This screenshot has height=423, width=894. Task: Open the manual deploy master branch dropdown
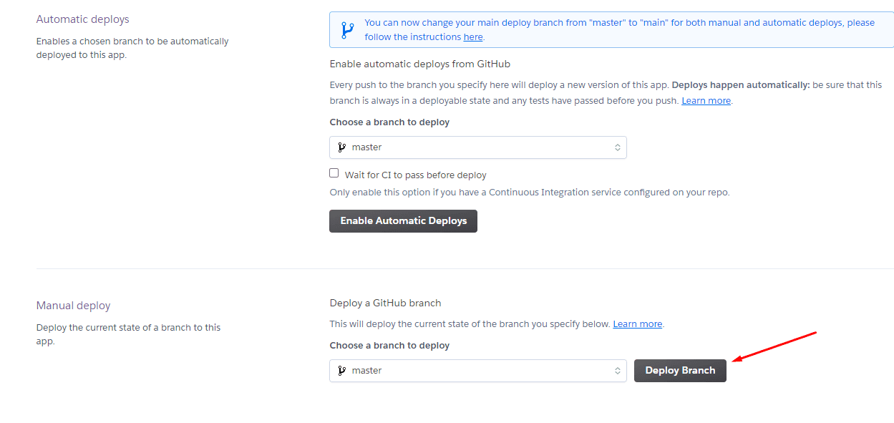pos(477,371)
